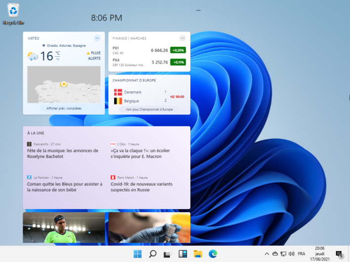Open the PX1 CAC 40 stock row
The width and height of the screenshot is (350, 262).
click(149, 50)
